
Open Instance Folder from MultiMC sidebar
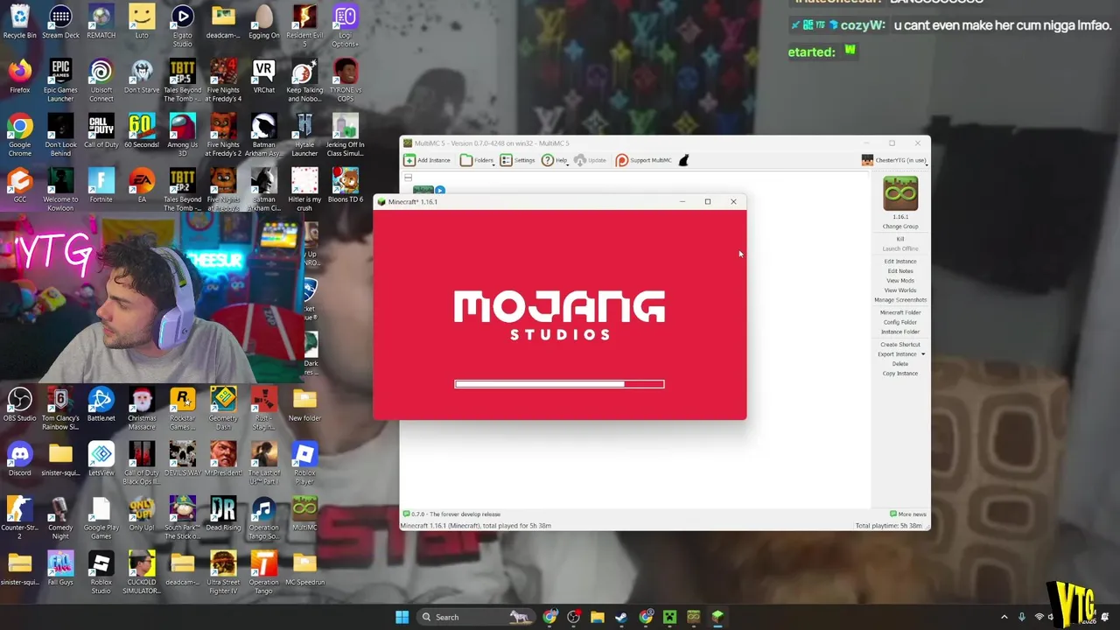[x=900, y=332]
